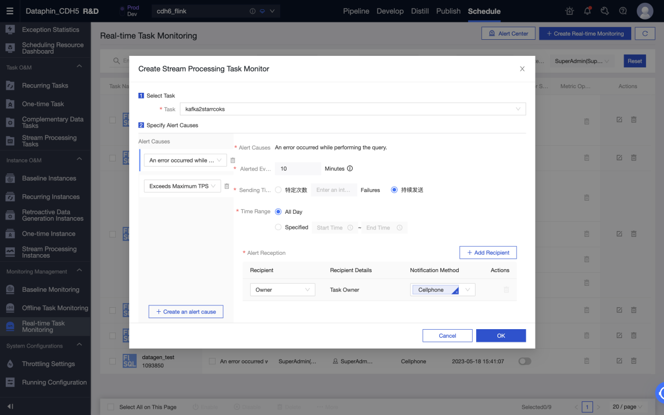Screen dimensions: 664x415
Task: Click the refresh icon beside Create Real-time Monitoring
Action: point(644,33)
